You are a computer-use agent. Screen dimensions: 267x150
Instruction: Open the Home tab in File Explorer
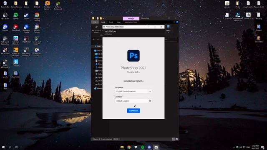(x=103, y=22)
